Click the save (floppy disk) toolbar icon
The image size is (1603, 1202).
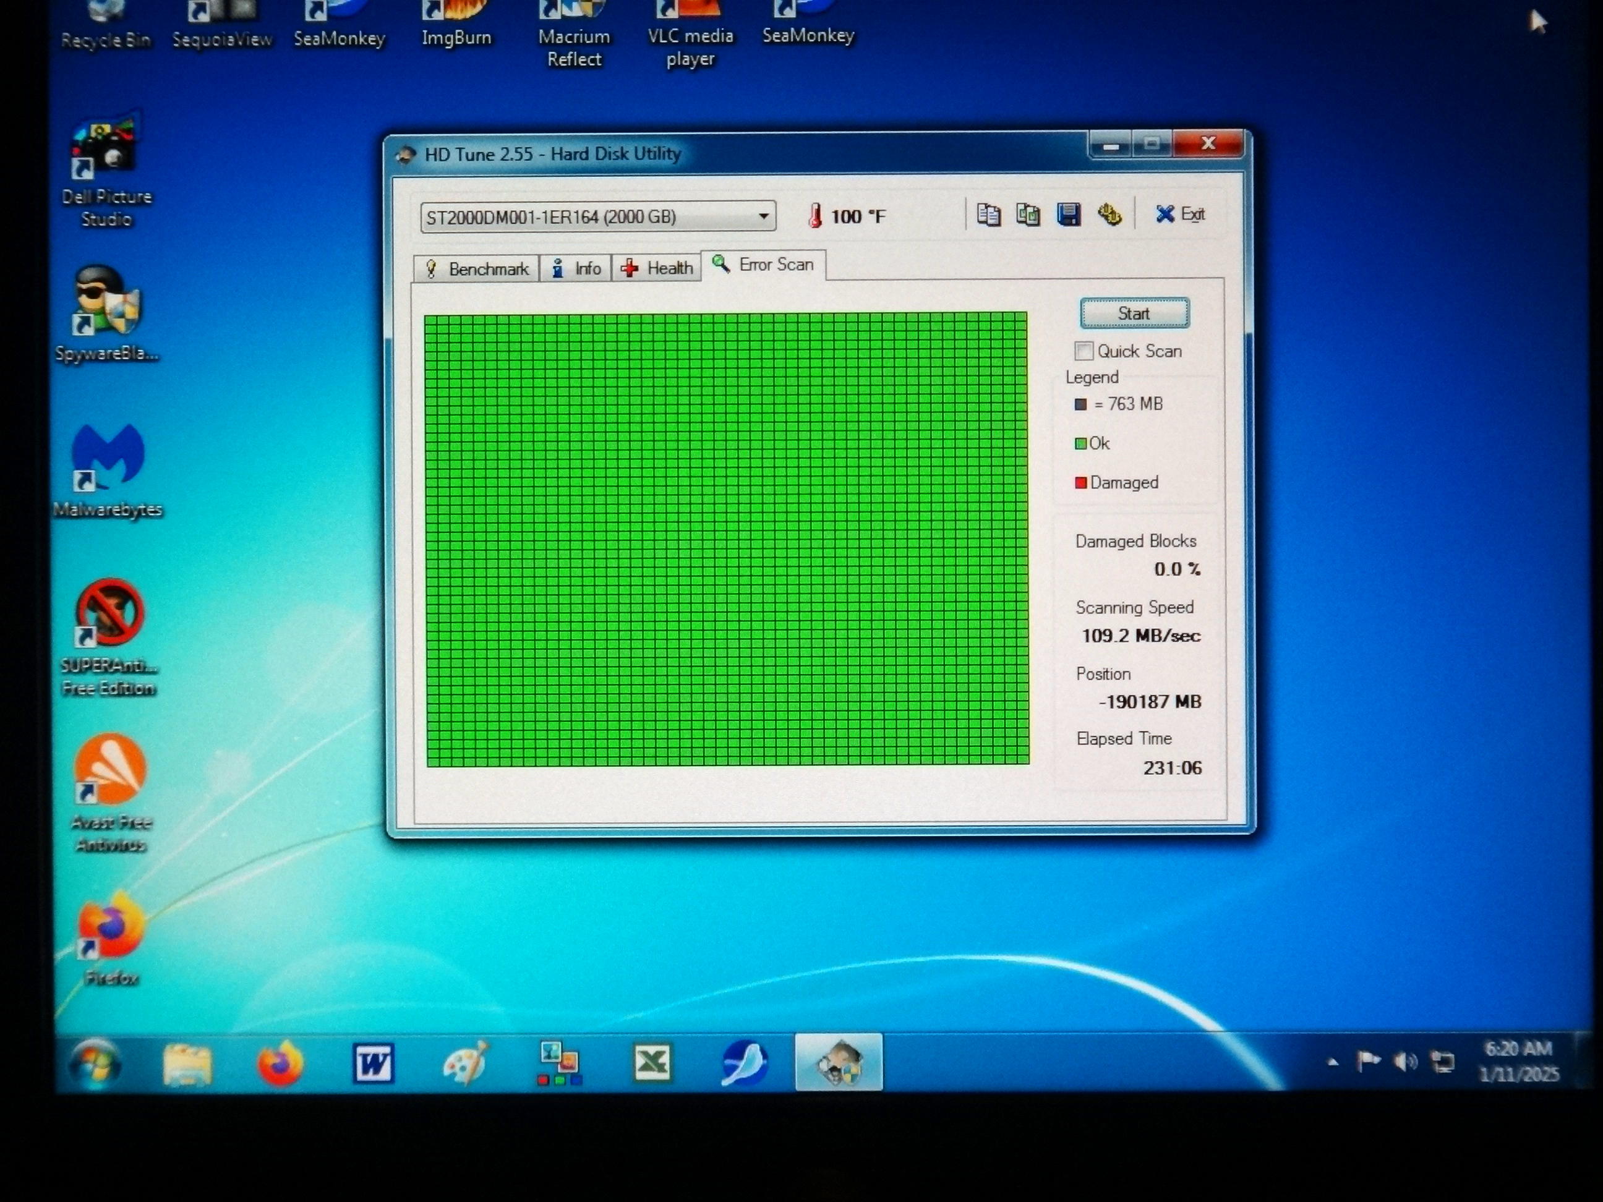point(1068,215)
